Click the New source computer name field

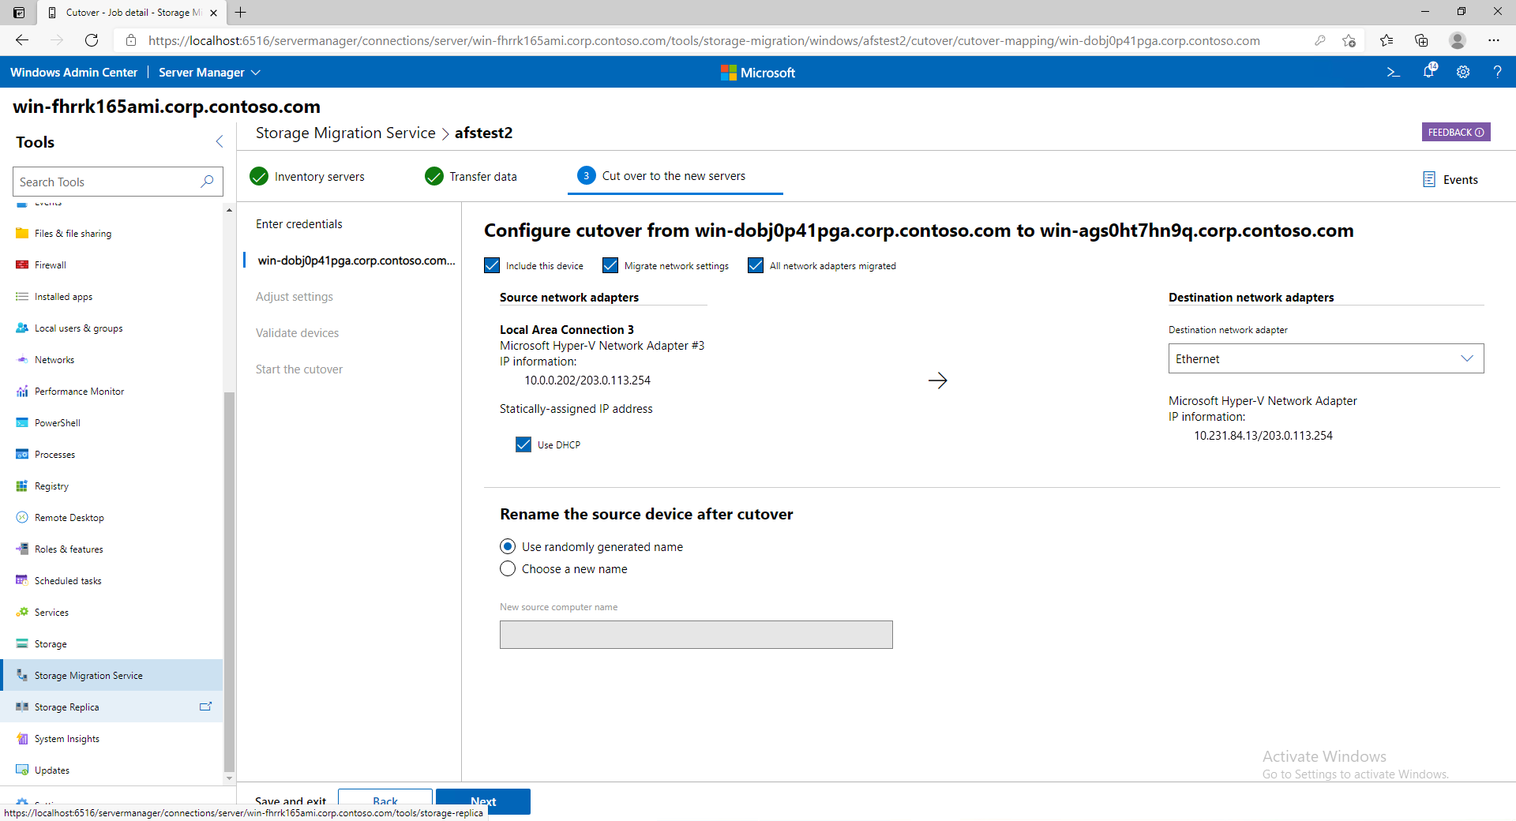(696, 635)
